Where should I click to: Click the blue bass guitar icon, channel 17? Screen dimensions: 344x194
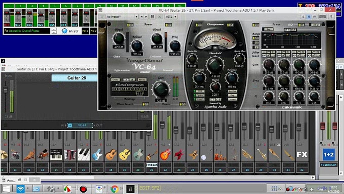(x=97, y=155)
